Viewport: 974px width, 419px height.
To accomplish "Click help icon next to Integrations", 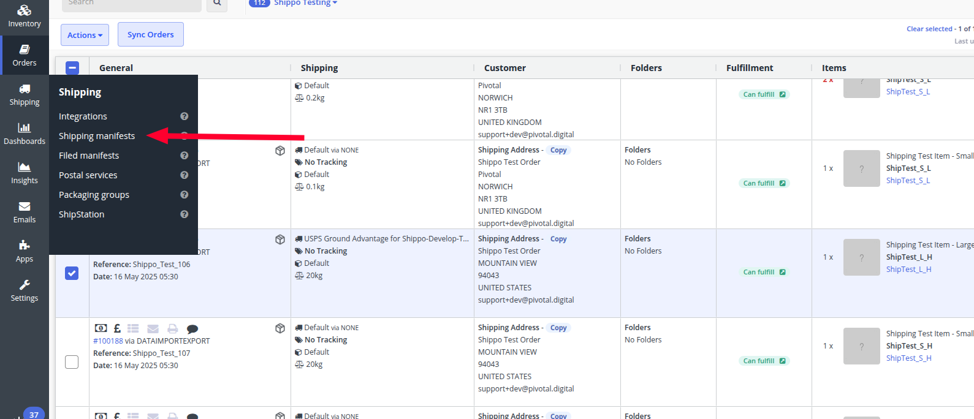I will (184, 116).
